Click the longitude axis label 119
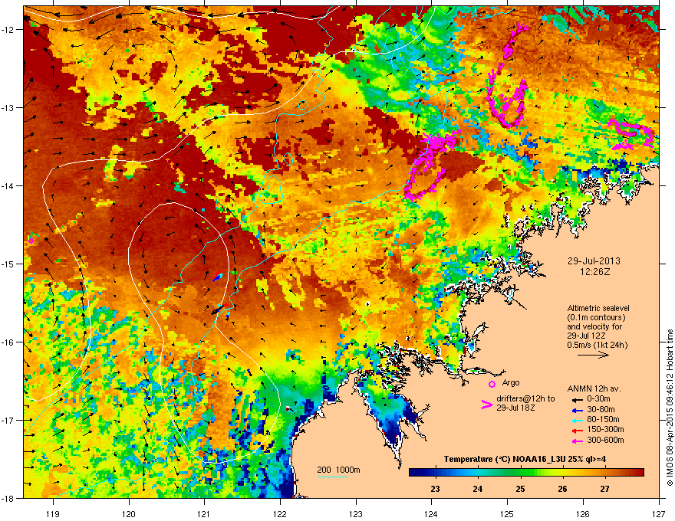The height and width of the screenshot is (521, 675). point(53,513)
